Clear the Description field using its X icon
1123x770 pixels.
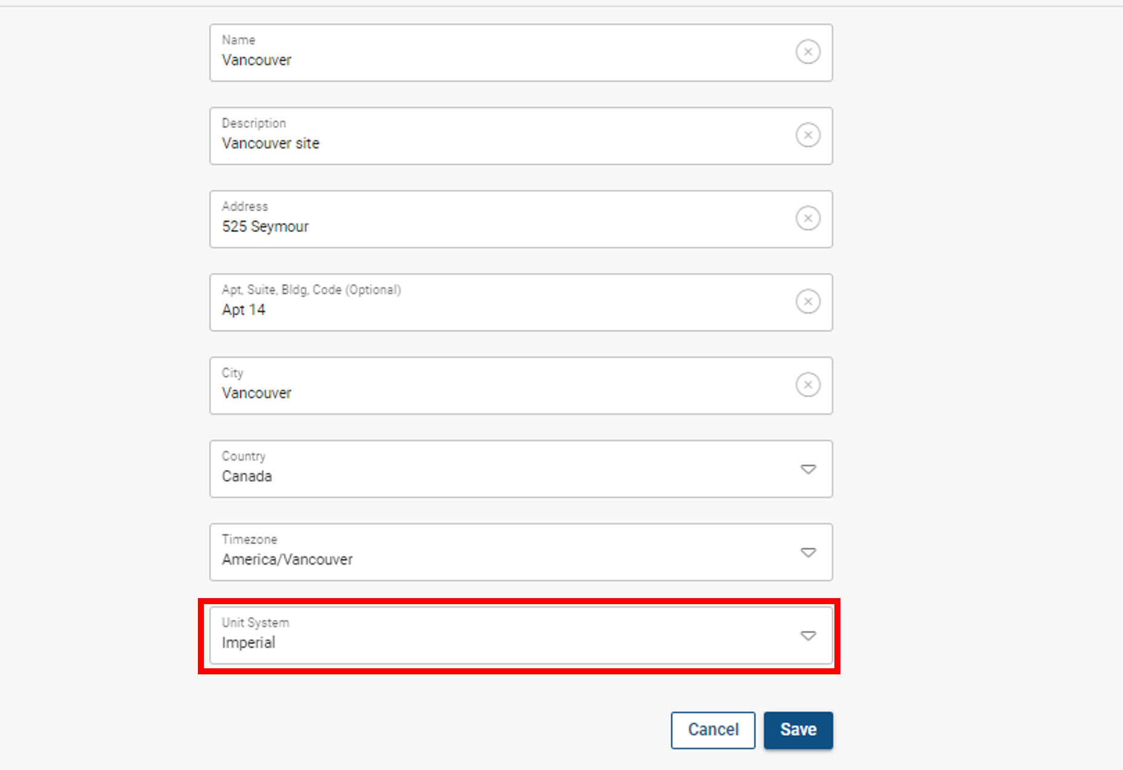pyautogui.click(x=808, y=135)
